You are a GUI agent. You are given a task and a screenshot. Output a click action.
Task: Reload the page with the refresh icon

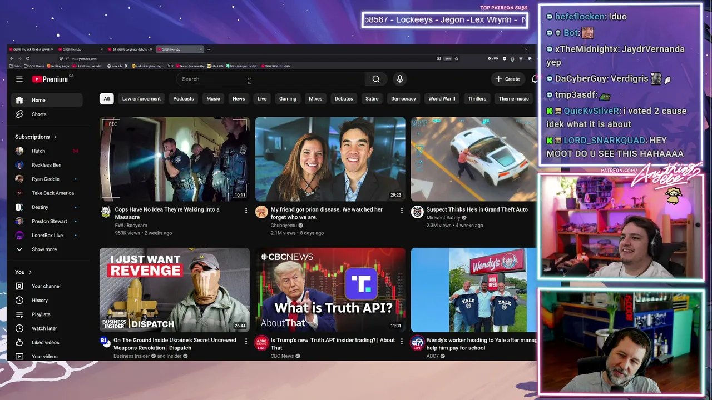click(27, 58)
